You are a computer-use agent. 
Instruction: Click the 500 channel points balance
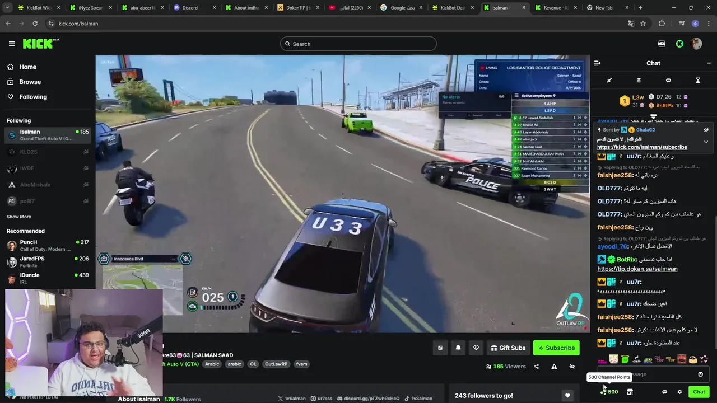tap(609, 392)
